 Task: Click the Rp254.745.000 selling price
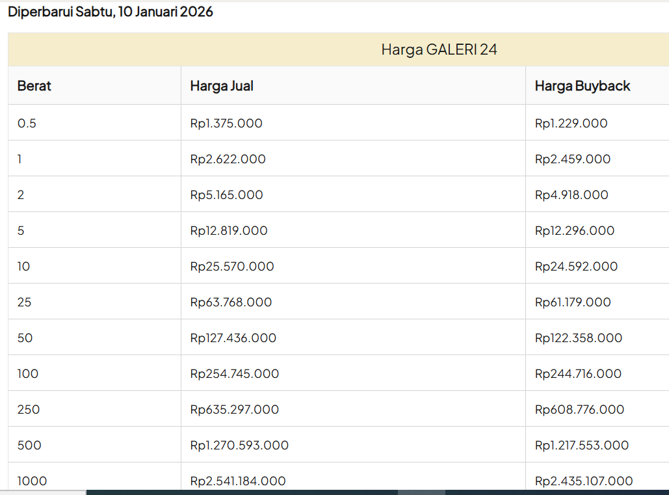tap(234, 374)
